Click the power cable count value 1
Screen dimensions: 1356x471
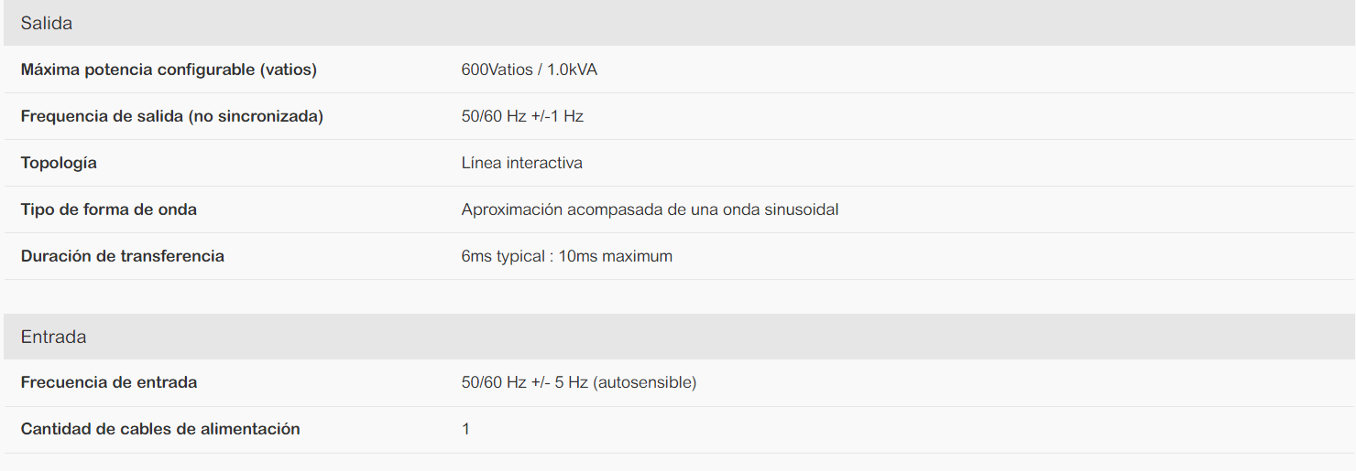tap(465, 429)
